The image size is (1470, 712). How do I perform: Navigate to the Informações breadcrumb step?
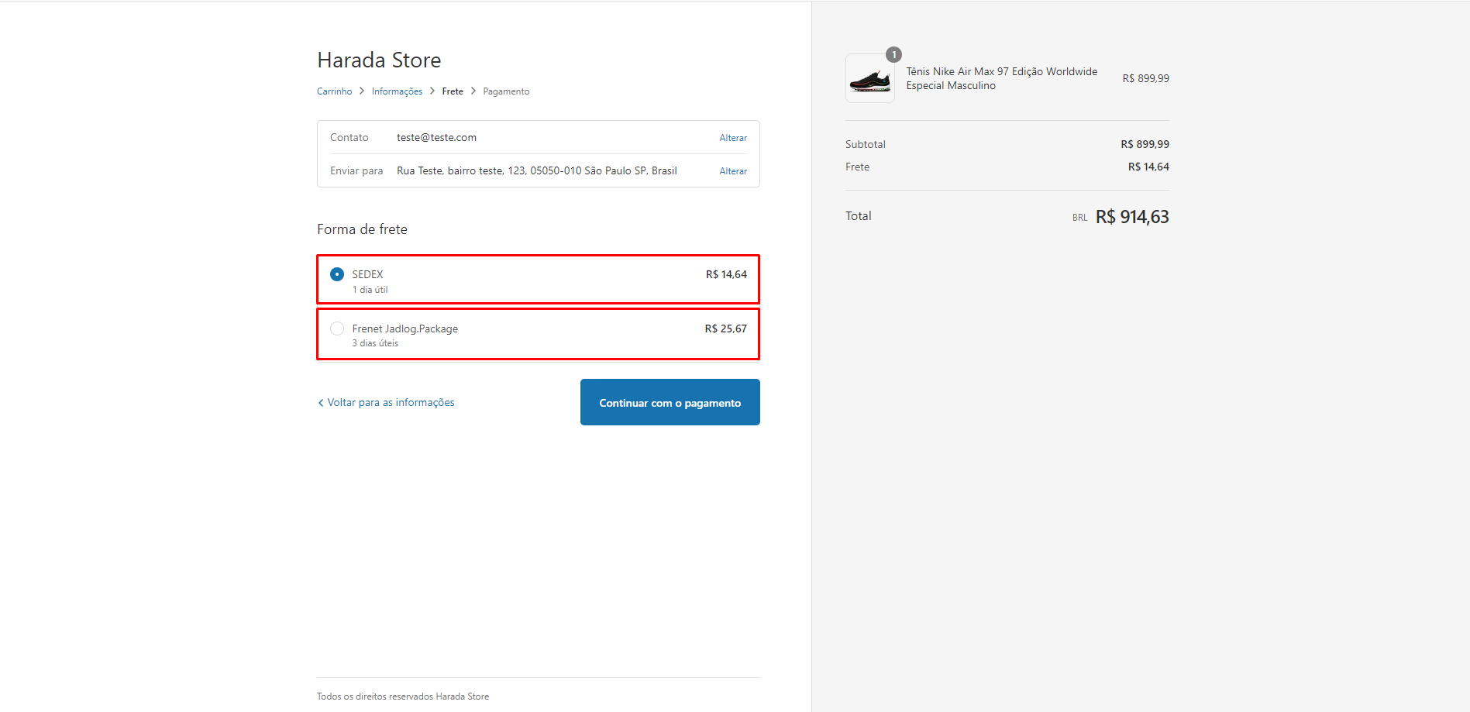coord(397,91)
